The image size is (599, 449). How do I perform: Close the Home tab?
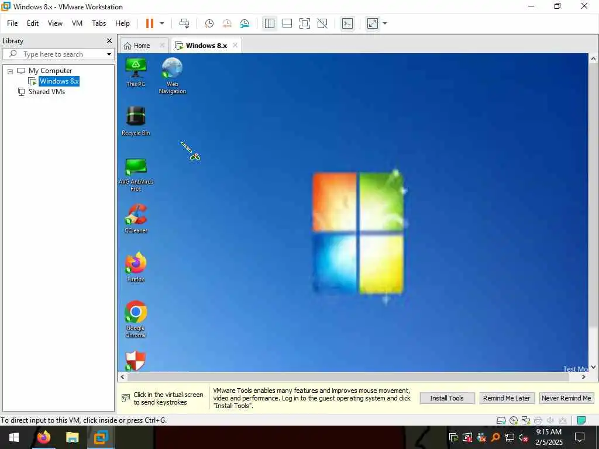click(x=162, y=45)
